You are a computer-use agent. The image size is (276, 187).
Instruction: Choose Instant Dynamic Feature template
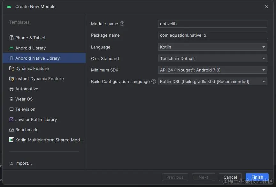(x=39, y=79)
